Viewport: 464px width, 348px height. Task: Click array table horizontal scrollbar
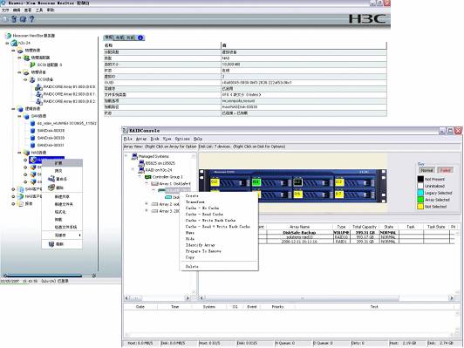click(x=303, y=298)
